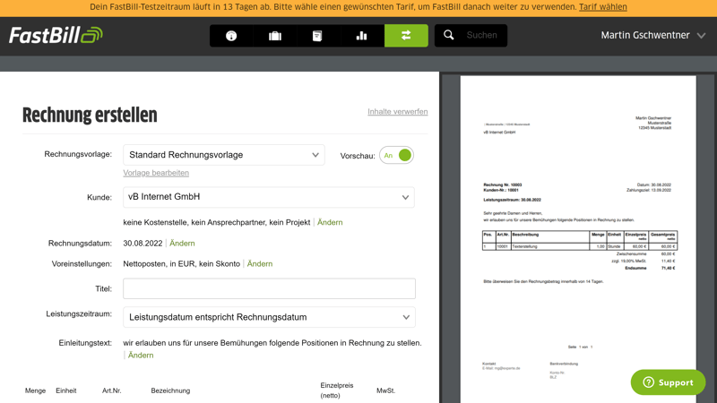
Task: Click into the Titel input field
Action: point(269,288)
